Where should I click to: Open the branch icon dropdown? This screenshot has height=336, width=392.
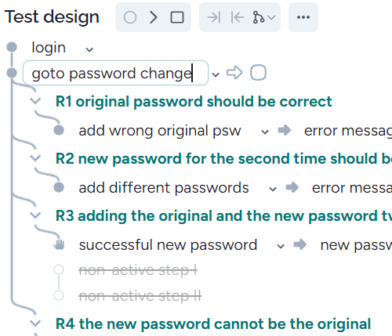click(x=263, y=17)
